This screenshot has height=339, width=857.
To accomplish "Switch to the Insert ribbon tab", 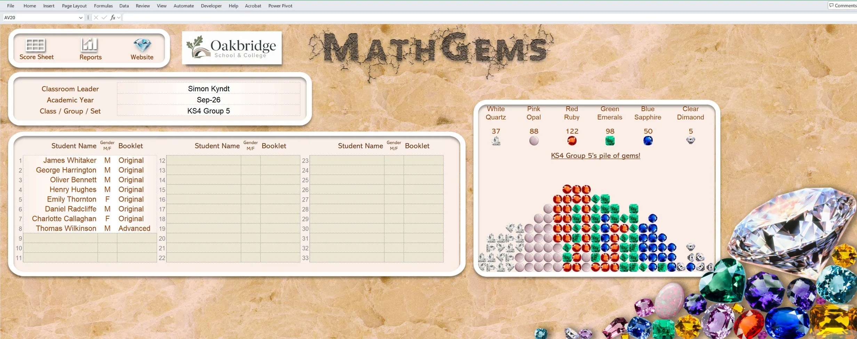I will [x=49, y=6].
